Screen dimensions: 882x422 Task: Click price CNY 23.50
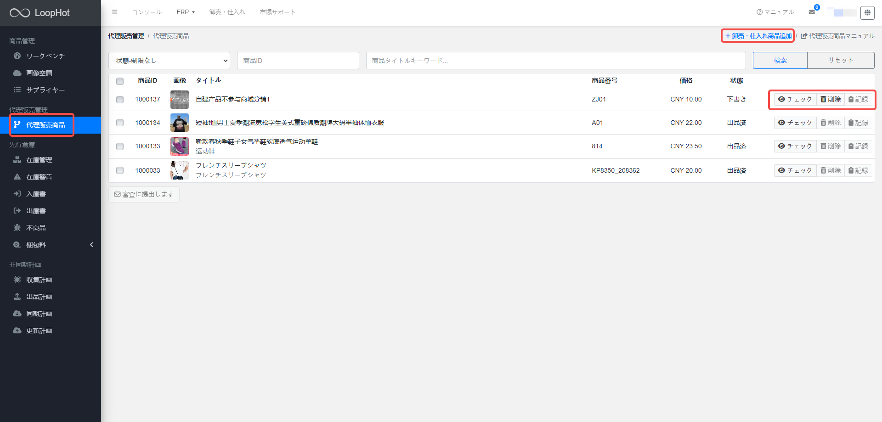tap(686, 146)
